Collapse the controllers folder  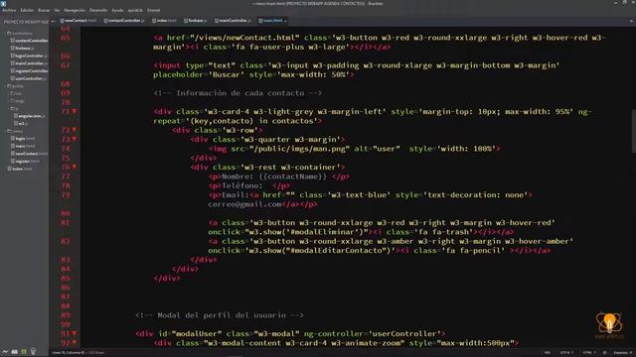click(x=20, y=33)
